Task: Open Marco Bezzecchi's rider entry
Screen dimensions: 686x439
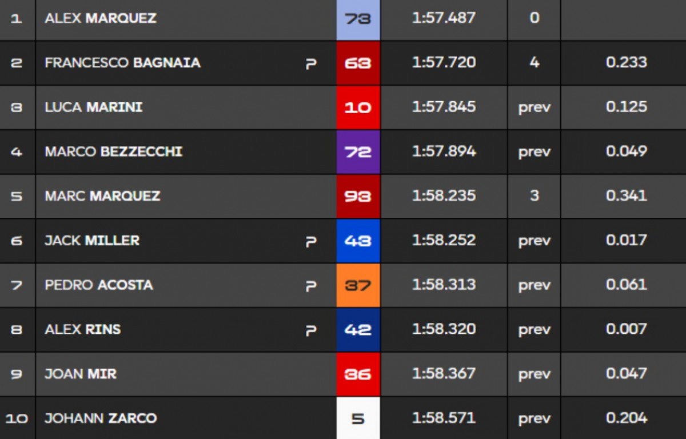Action: pos(113,151)
